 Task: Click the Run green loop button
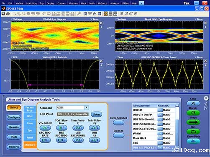tap(193, 131)
